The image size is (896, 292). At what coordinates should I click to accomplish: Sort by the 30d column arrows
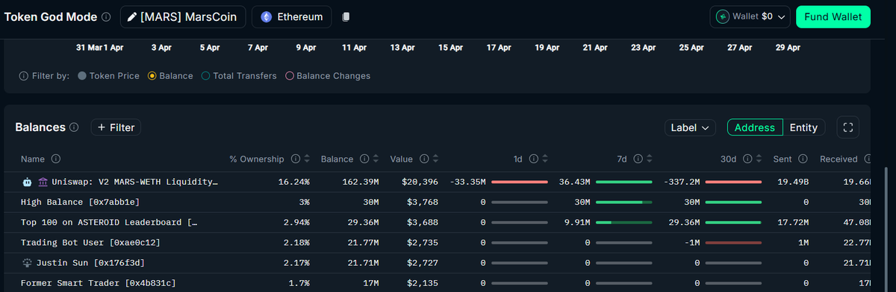759,159
